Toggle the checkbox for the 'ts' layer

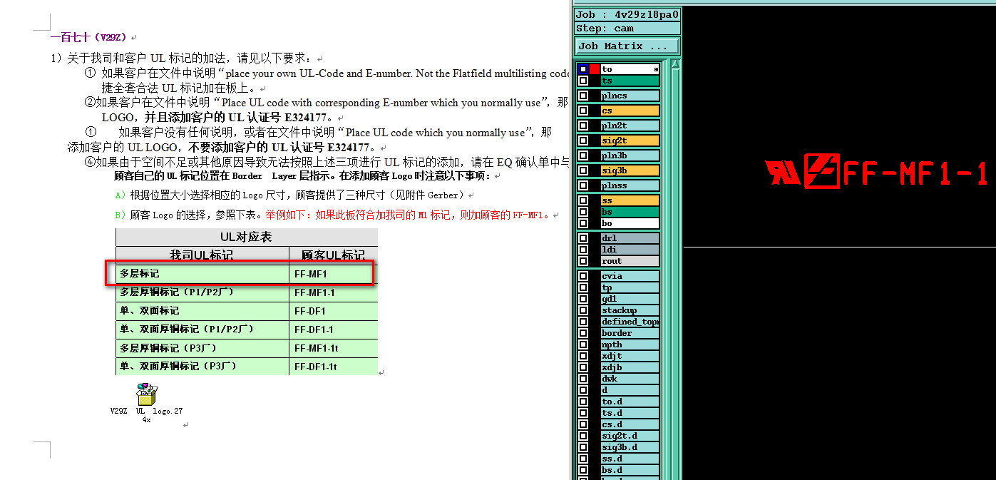click(x=583, y=81)
